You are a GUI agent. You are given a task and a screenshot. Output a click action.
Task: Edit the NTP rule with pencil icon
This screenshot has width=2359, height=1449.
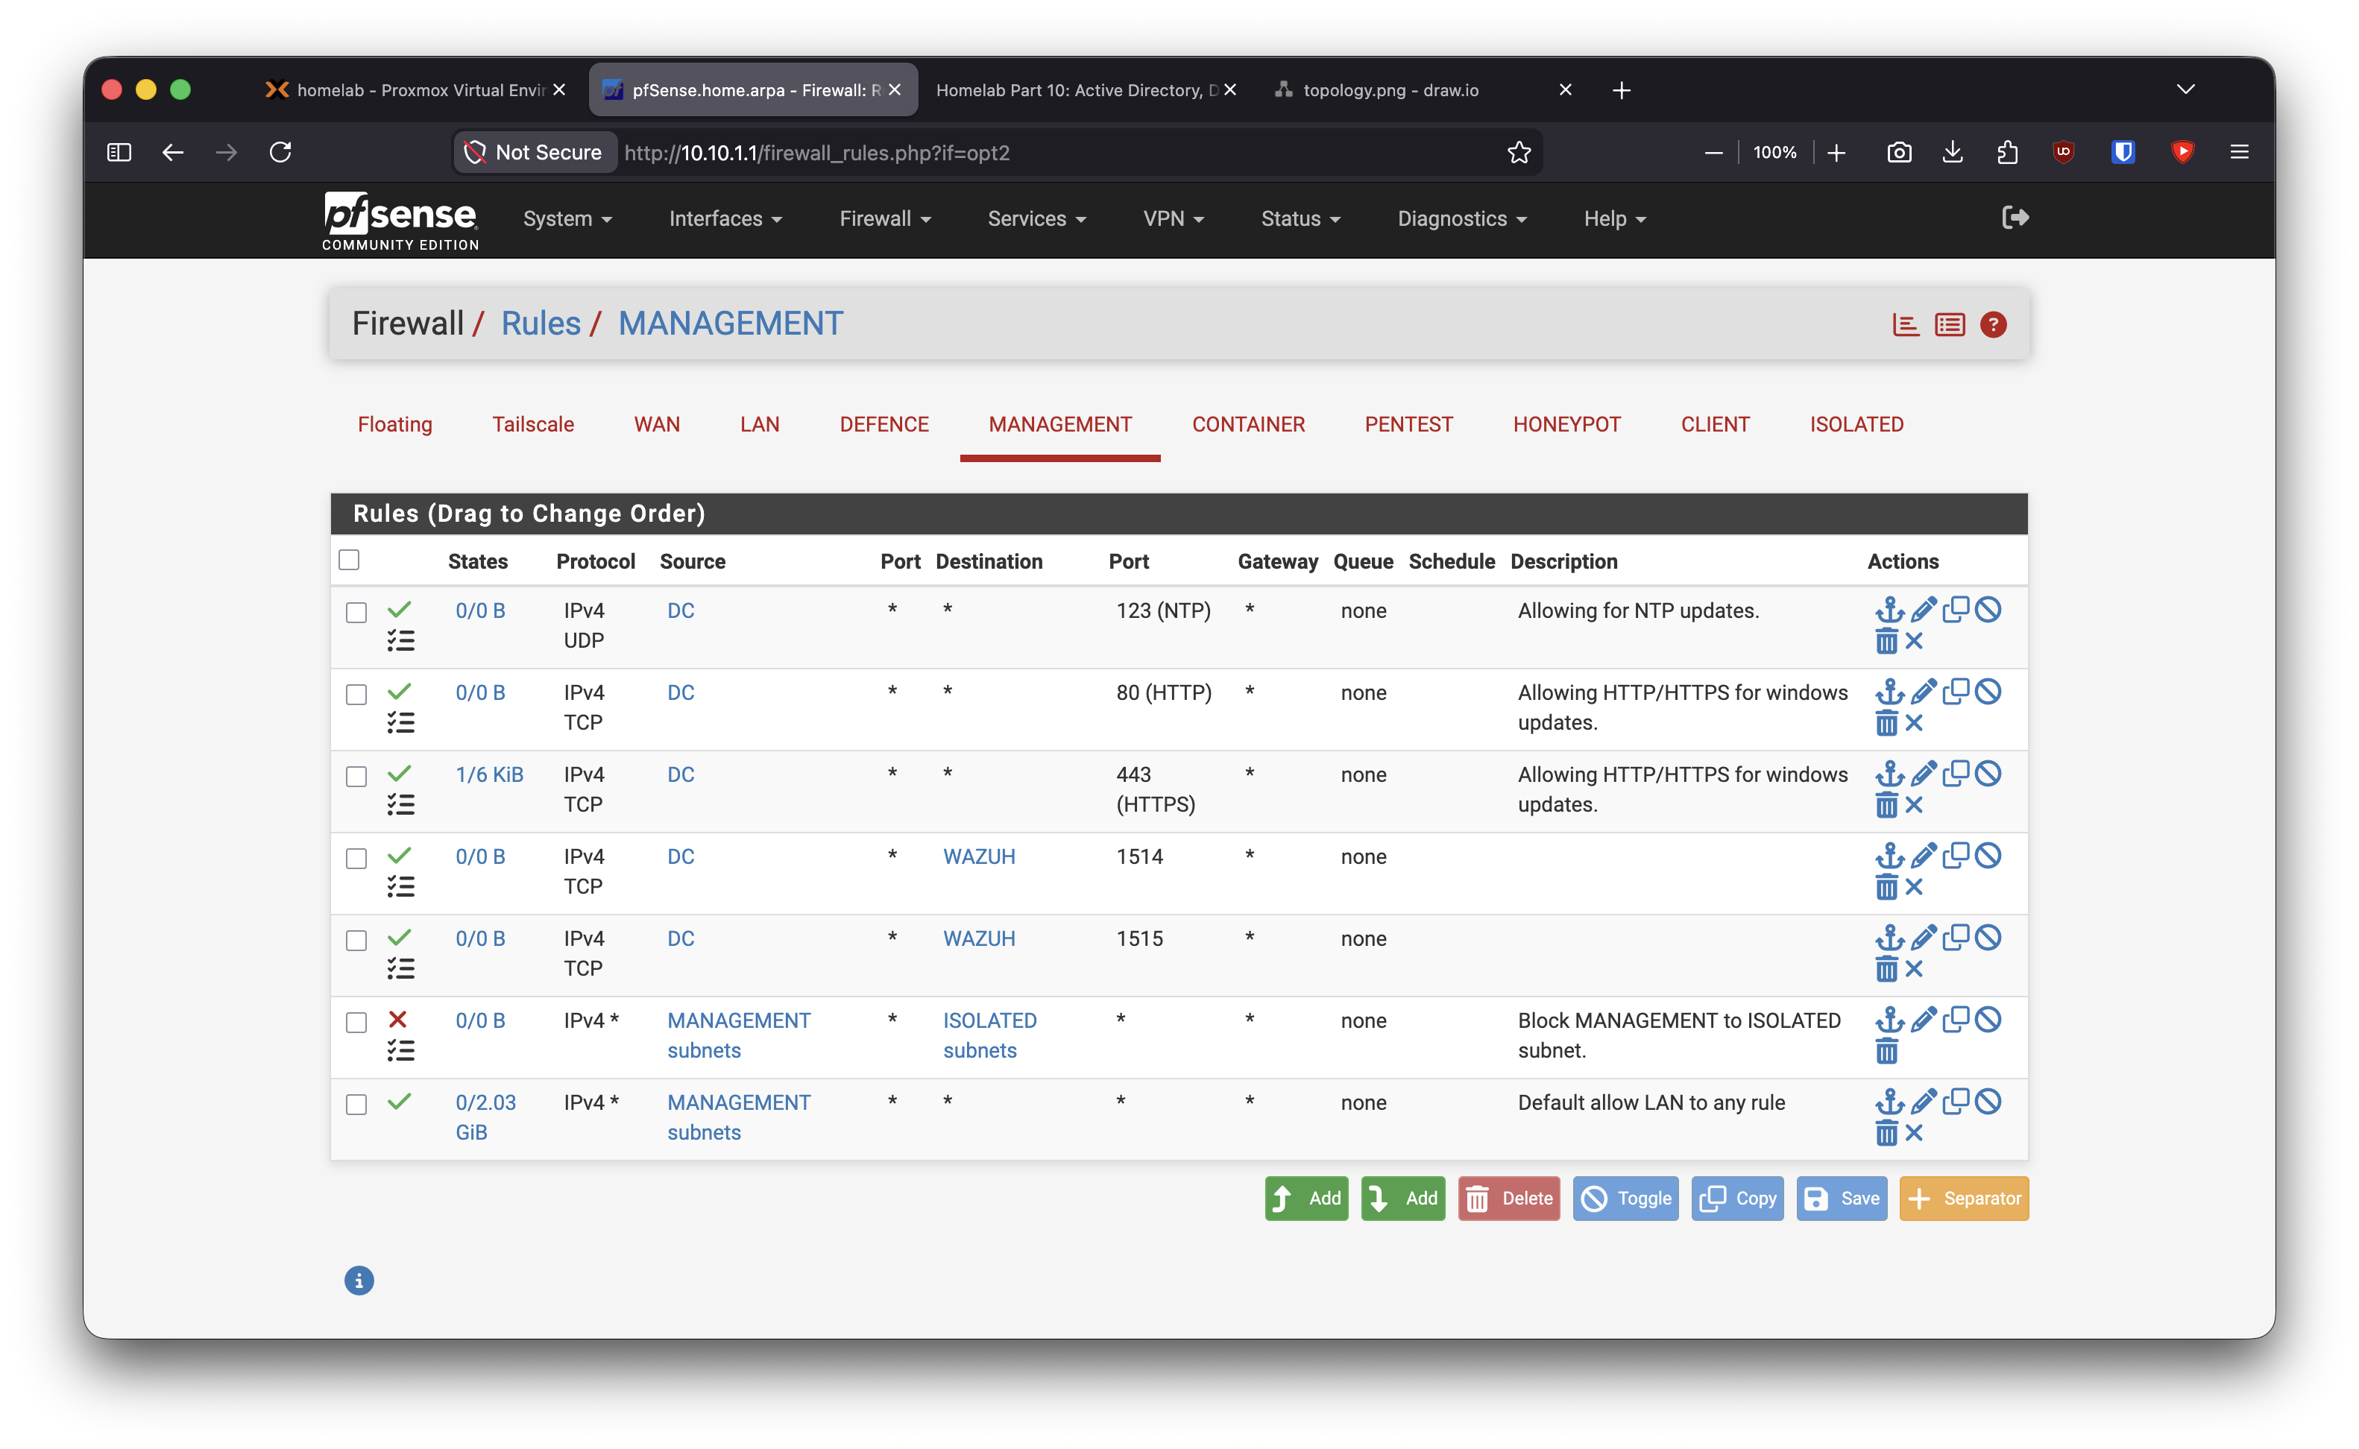click(x=1923, y=610)
